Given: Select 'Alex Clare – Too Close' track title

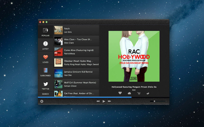Looking at the screenshot, I should (x=78, y=39).
